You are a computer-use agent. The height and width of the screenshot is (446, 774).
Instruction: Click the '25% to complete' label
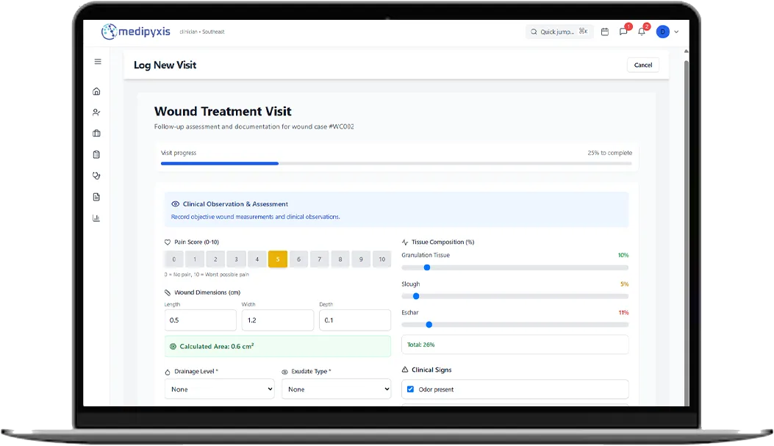click(x=609, y=153)
